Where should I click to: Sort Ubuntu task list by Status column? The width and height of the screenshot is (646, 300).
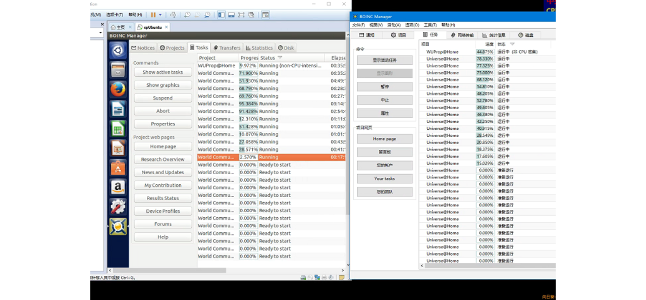click(x=271, y=58)
